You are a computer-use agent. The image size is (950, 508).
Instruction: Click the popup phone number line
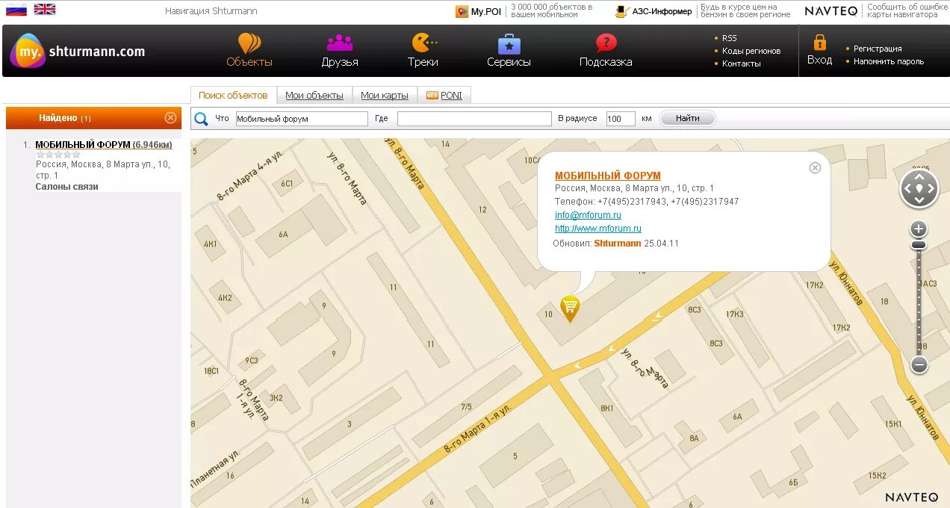(647, 202)
